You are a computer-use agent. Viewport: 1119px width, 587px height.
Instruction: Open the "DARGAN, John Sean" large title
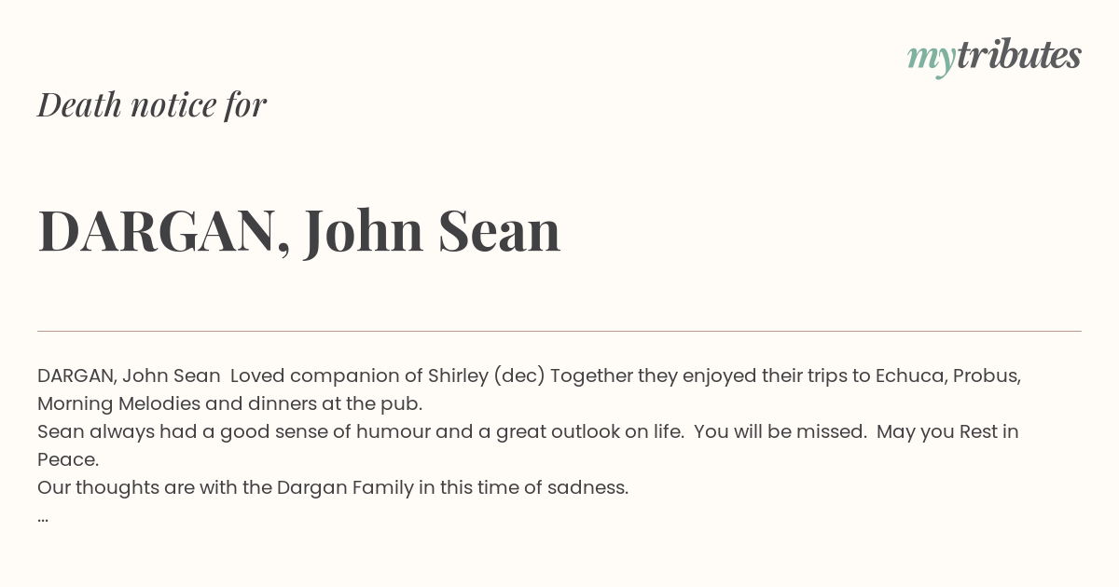pos(299,230)
